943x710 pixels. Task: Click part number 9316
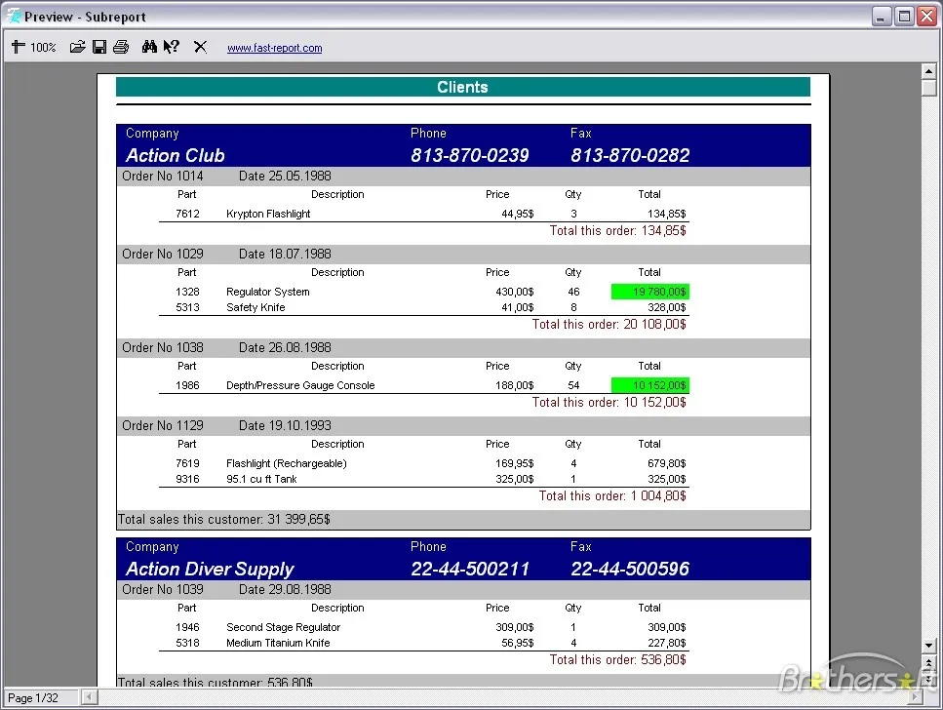pyautogui.click(x=187, y=479)
